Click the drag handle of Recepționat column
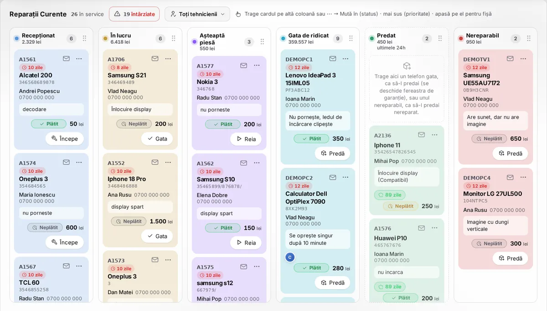 pyautogui.click(x=84, y=39)
